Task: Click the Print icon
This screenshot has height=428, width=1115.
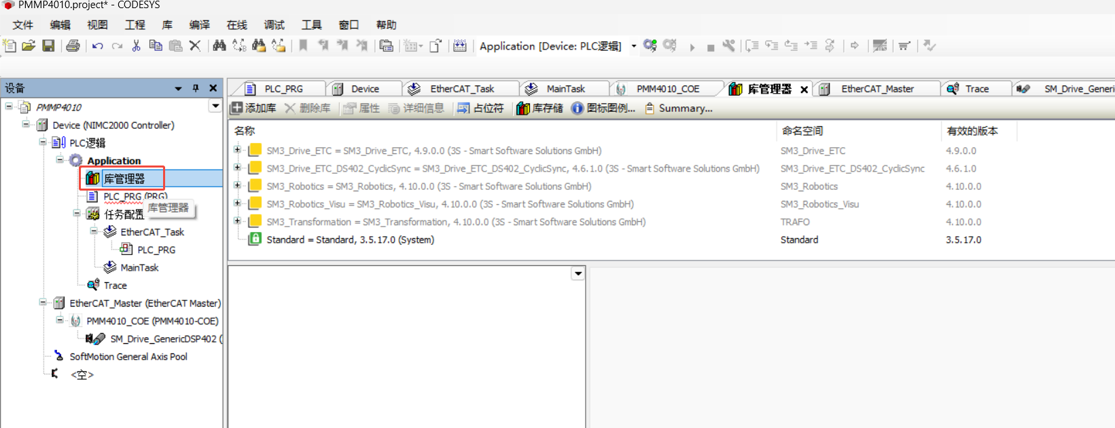Action: 73,45
